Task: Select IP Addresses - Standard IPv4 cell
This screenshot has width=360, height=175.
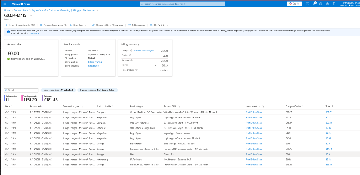Action: [x=176, y=160]
